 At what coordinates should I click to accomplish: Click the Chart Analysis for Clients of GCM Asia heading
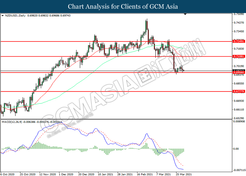click(x=123, y=6)
